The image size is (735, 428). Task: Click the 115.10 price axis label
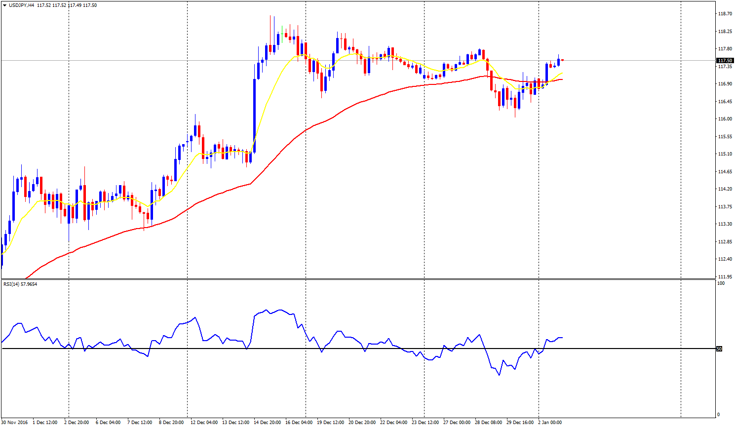[725, 154]
